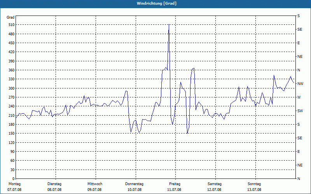Click the Donnerstag day label
Screen dimensions: 311x194
[x=134, y=184]
